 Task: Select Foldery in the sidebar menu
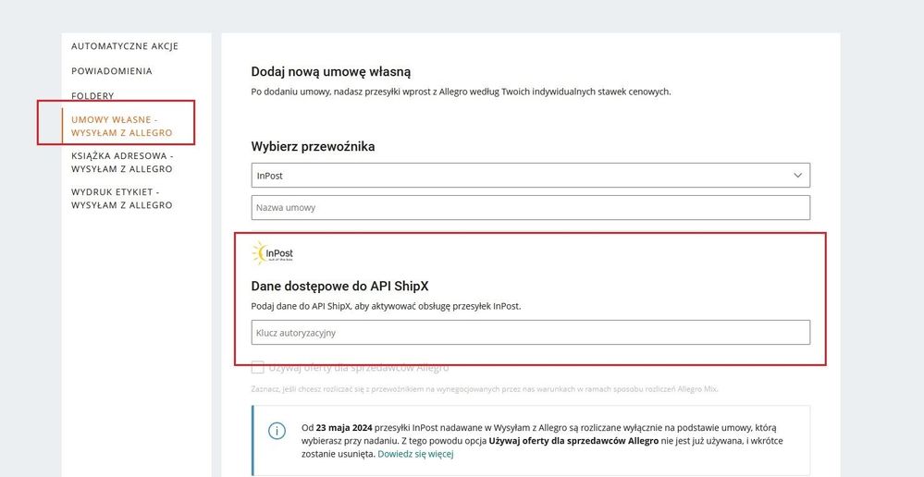pos(92,96)
